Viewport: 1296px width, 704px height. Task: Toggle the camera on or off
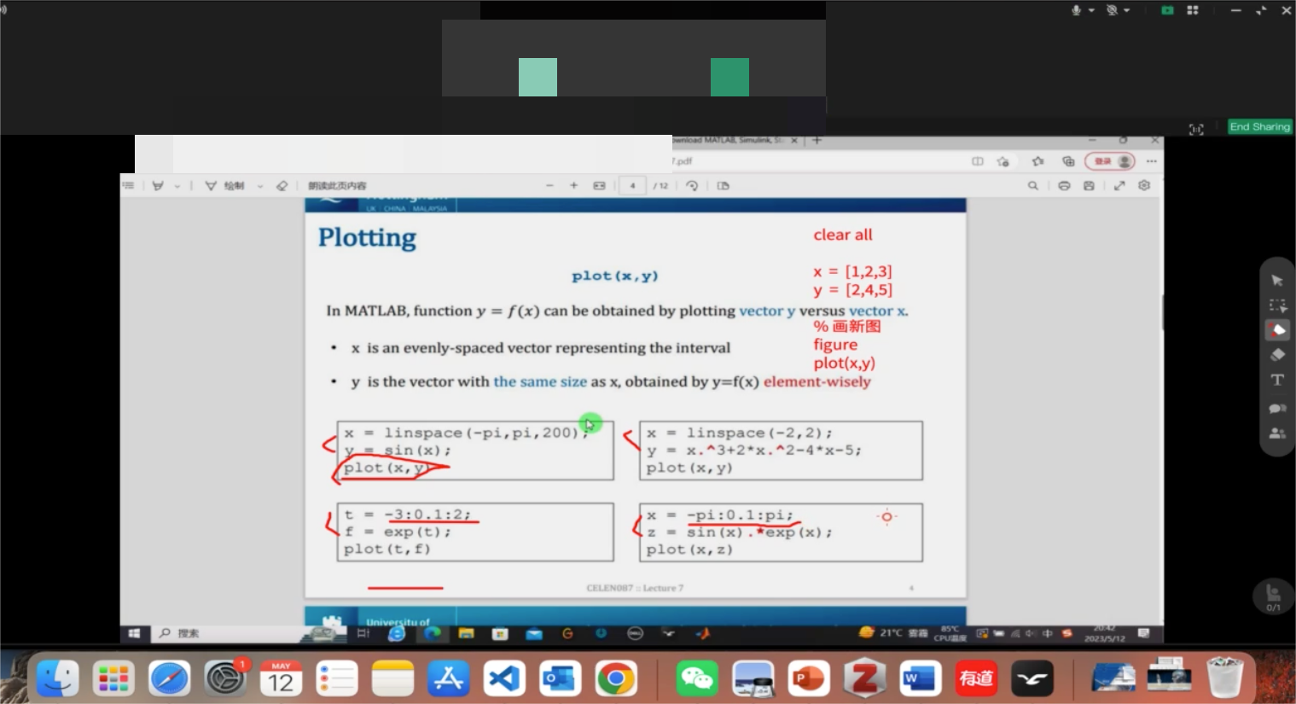(1112, 10)
